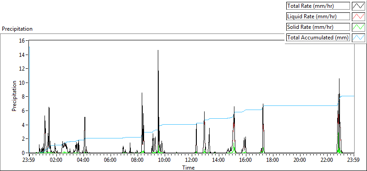Click the 12:00 time axis marker

tap(192, 160)
